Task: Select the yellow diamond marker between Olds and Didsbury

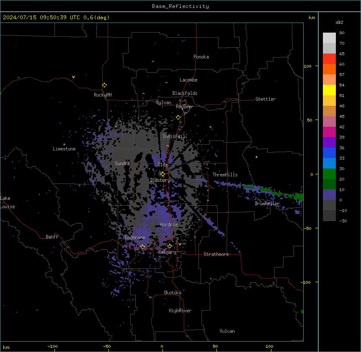Action: [162, 174]
